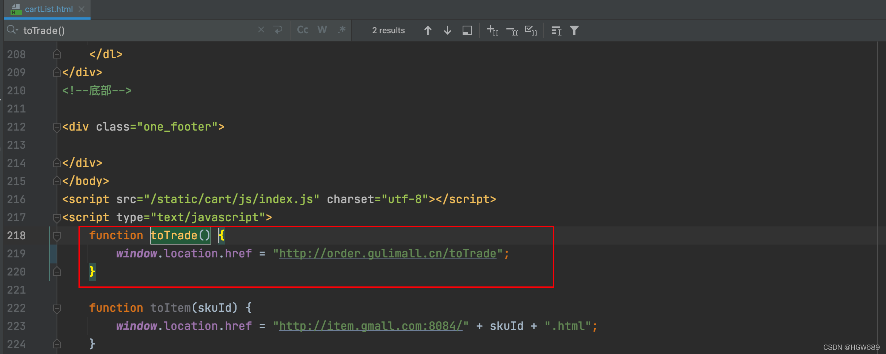Open search results in find window

pyautogui.click(x=467, y=30)
